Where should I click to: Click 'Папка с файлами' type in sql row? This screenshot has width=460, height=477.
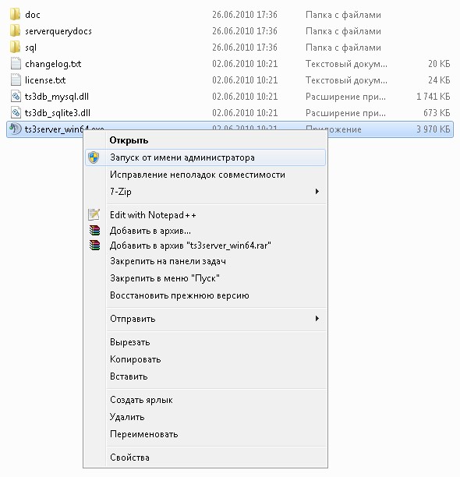tap(343, 48)
